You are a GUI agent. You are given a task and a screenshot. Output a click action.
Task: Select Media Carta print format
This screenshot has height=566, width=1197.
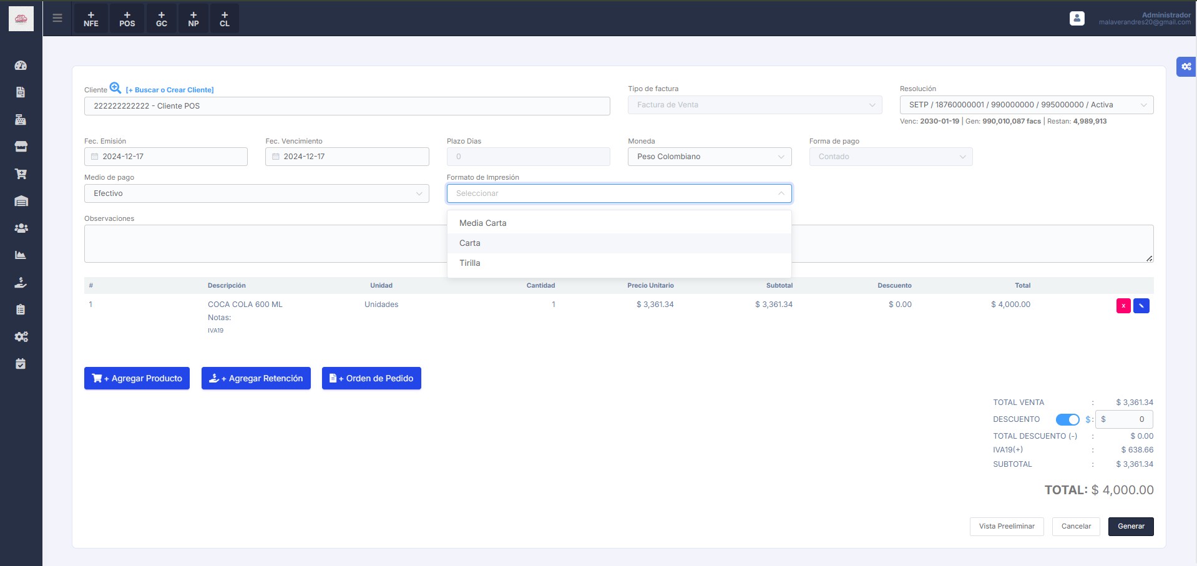pyautogui.click(x=483, y=223)
